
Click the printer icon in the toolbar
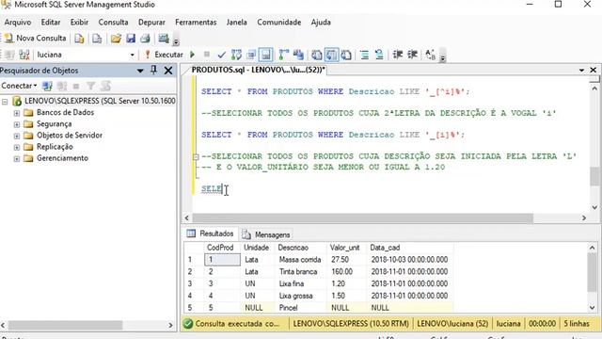pyautogui.click(x=145, y=39)
